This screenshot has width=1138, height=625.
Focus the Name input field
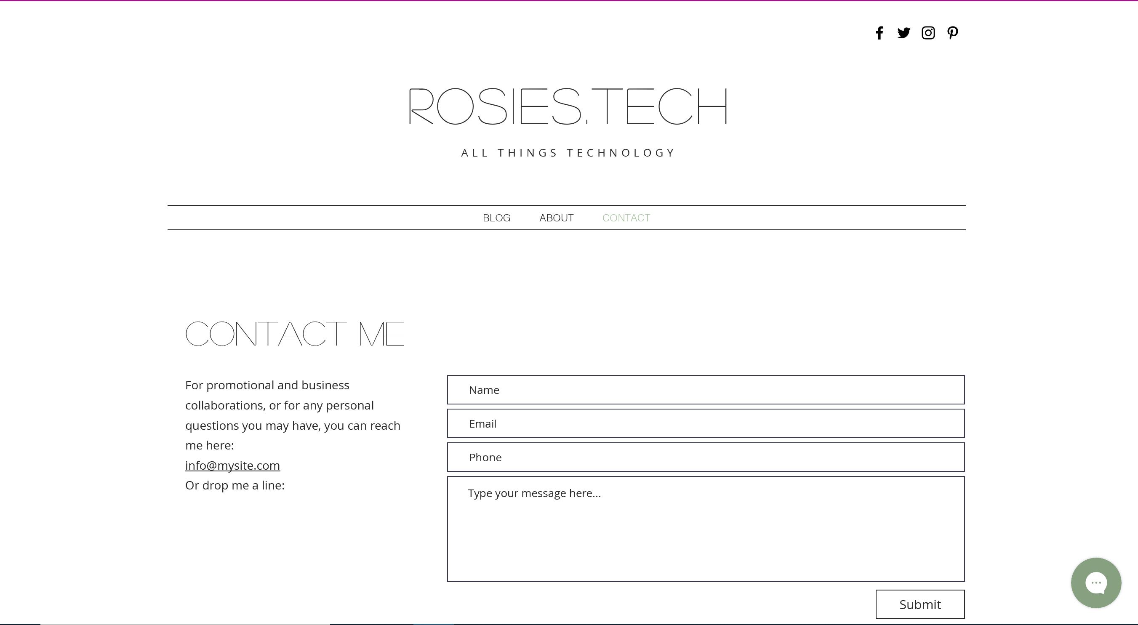click(706, 390)
